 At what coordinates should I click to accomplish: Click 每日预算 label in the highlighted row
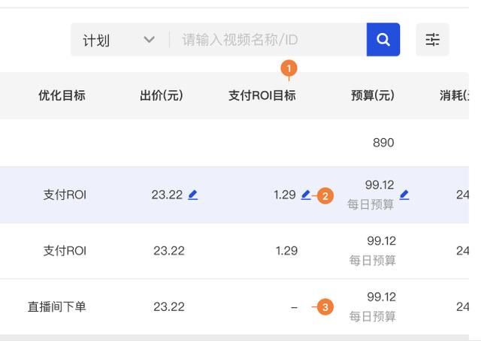[371, 204]
